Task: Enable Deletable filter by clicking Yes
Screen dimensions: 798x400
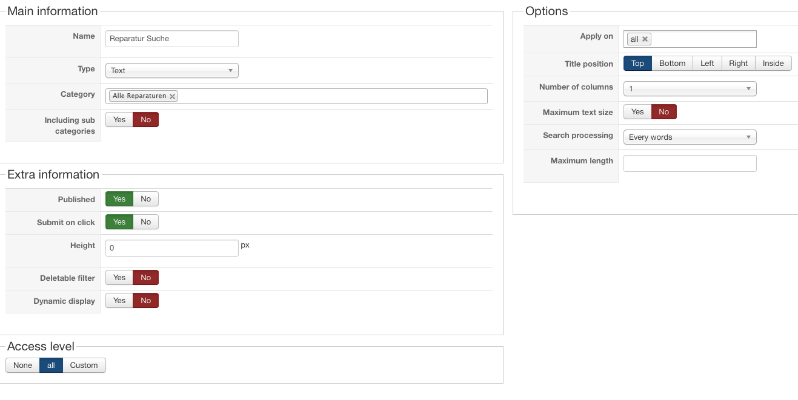Action: 119,278
